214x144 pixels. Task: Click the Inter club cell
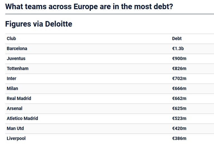(x=11, y=79)
